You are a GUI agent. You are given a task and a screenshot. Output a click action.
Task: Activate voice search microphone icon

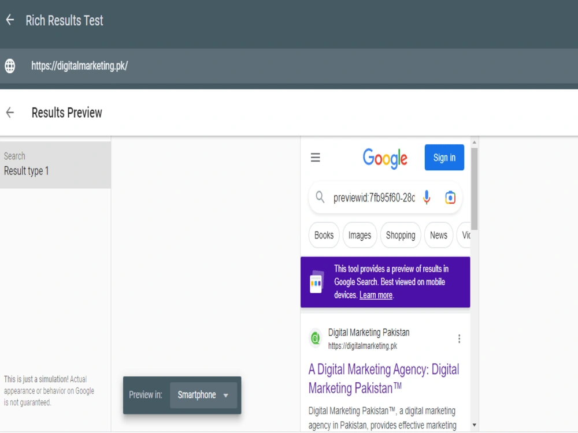pos(427,197)
